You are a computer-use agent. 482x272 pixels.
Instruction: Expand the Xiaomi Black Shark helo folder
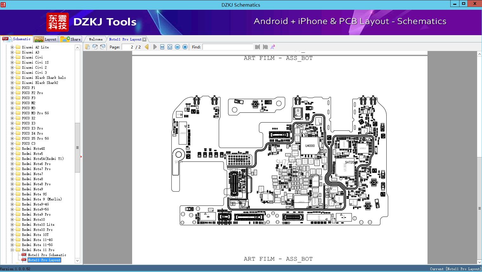(x=12, y=78)
